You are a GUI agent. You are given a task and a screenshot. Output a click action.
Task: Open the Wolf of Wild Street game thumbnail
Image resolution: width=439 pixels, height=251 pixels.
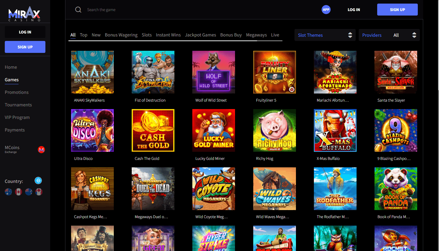pos(214,72)
